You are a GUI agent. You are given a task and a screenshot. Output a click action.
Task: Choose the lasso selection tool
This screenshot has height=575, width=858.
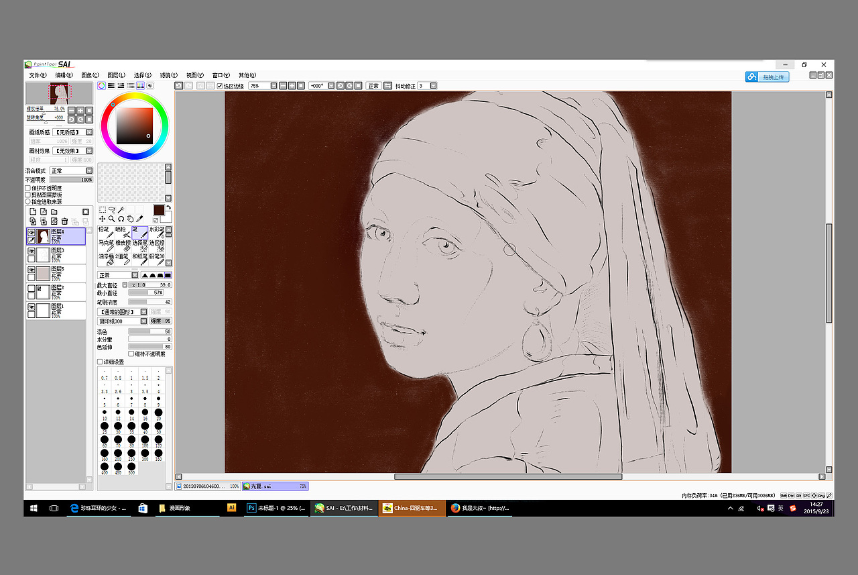(x=112, y=210)
